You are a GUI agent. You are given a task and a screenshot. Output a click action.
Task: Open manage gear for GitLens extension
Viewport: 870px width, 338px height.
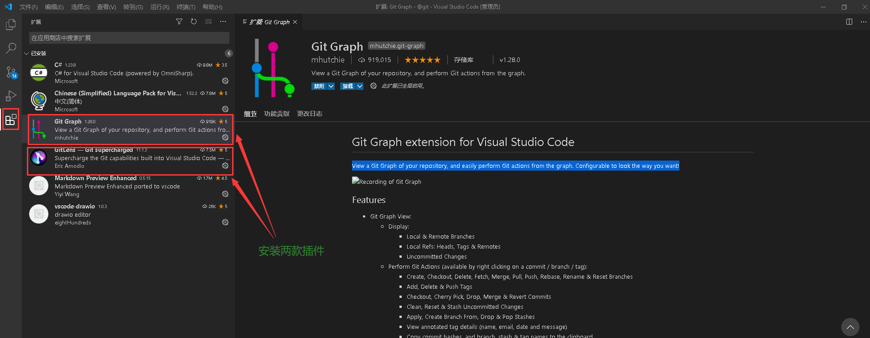tap(225, 166)
